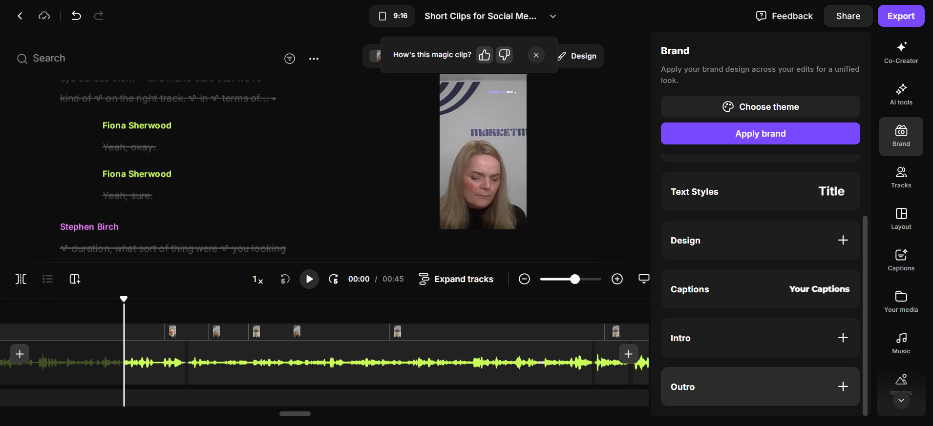The height and width of the screenshot is (426, 933).
Task: Click the timeline zoom slider handle
Action: point(575,279)
